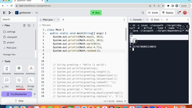The width and height of the screenshot is (192, 108).
Task: Click the Main.java breadcrumb
Action: 46,25
